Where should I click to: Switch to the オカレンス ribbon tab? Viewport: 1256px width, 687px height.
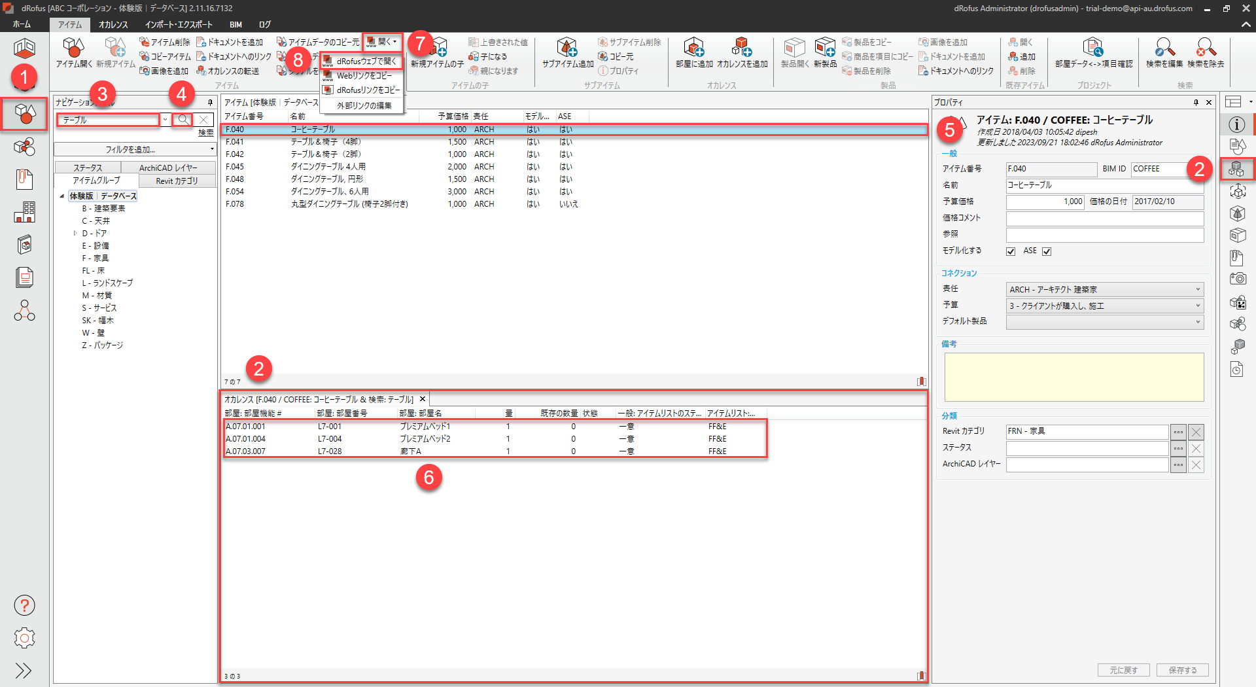pos(113,25)
